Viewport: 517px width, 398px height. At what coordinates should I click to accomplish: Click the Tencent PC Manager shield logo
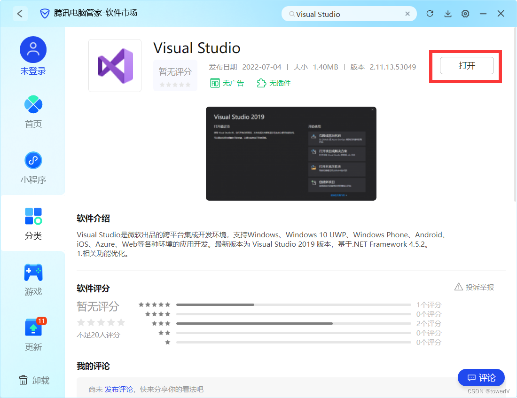pos(45,14)
